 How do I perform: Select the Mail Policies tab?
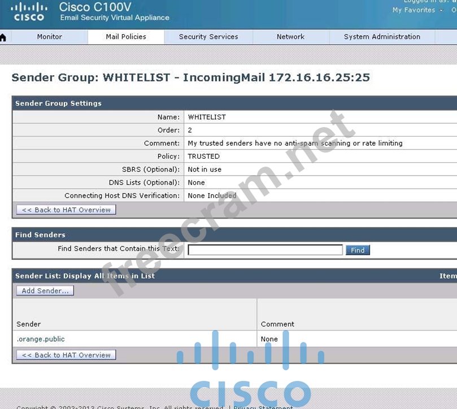click(126, 37)
